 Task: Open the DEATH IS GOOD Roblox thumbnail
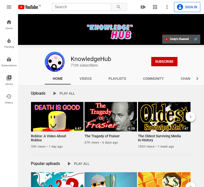pyautogui.click(x=57, y=117)
